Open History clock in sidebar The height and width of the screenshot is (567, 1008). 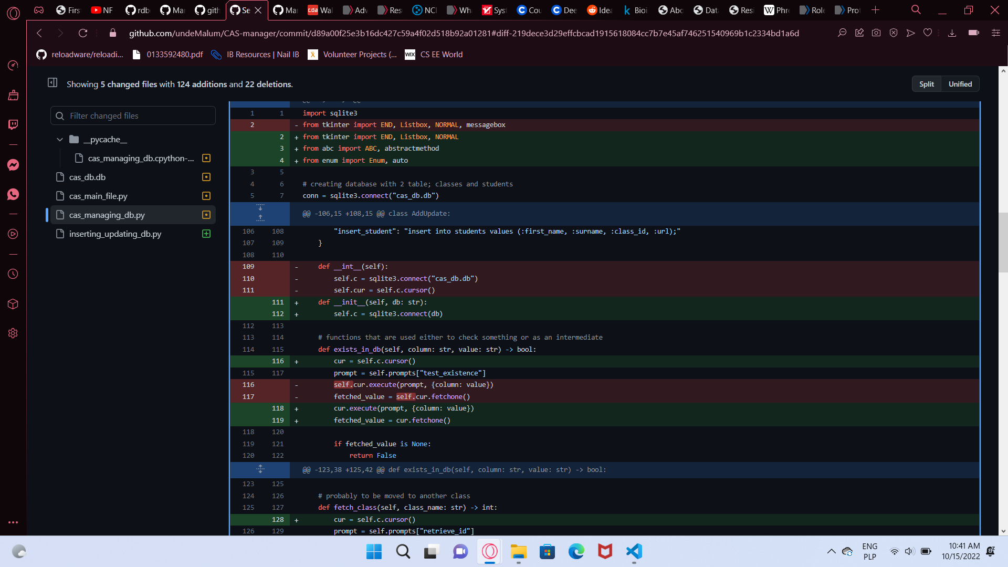(x=13, y=274)
